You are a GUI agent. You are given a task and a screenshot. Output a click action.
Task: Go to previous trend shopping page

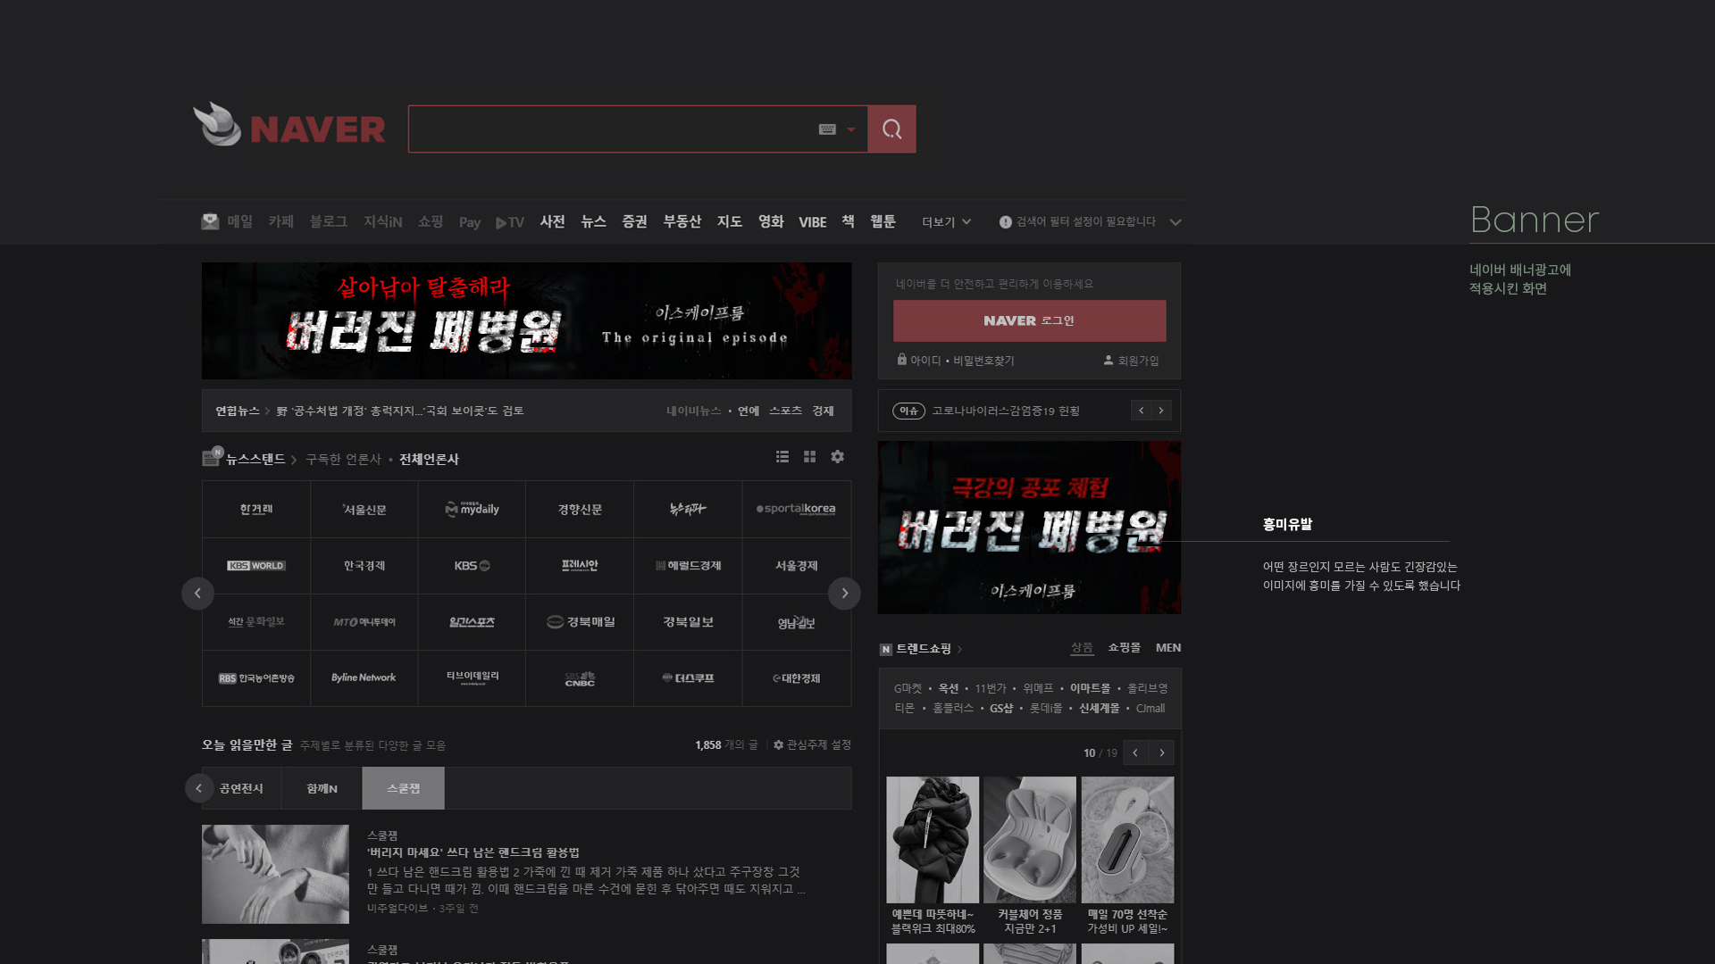point(1135,752)
